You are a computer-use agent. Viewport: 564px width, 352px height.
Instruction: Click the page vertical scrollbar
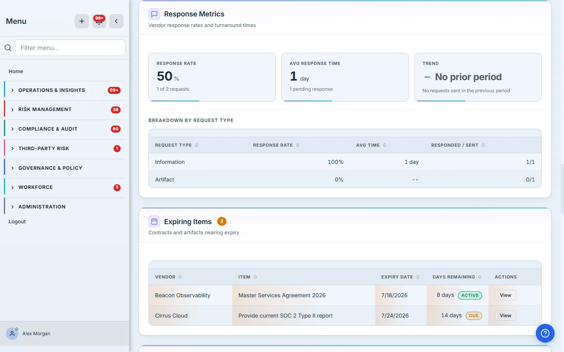tap(562, 189)
